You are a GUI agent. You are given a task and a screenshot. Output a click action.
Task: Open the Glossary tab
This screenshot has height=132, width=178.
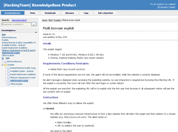coord(70,13)
